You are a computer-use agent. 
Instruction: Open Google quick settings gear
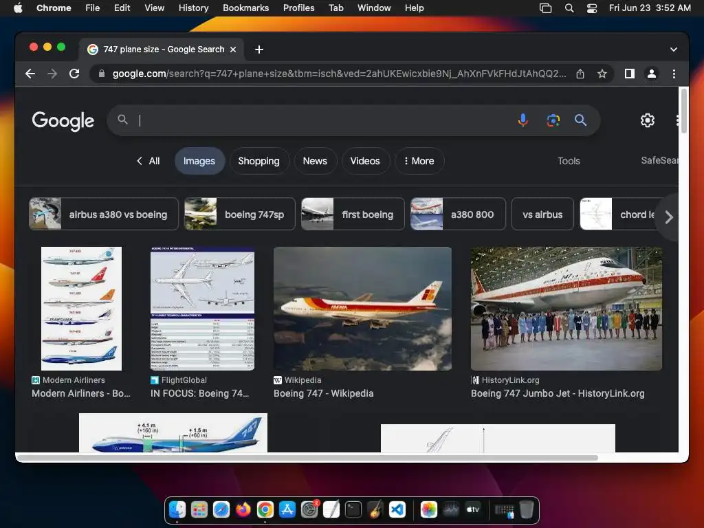click(x=647, y=120)
